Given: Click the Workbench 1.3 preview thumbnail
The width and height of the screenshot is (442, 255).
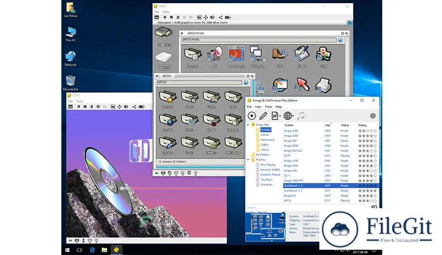Looking at the screenshot, I should (265, 227).
